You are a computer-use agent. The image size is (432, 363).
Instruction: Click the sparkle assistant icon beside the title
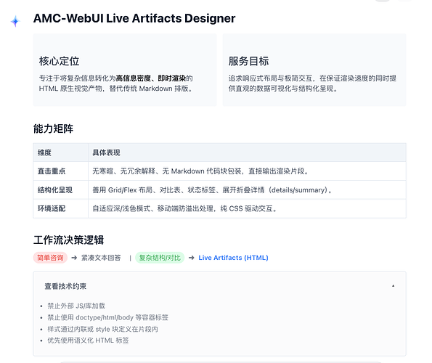(x=15, y=21)
